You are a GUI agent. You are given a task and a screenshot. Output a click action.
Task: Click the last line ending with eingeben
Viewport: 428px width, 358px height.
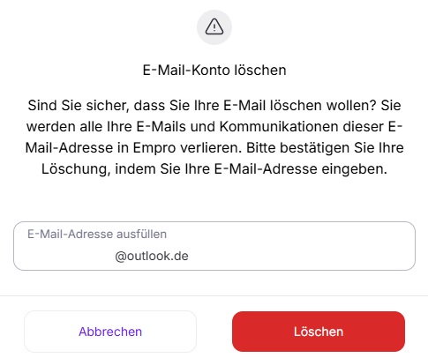214,169
